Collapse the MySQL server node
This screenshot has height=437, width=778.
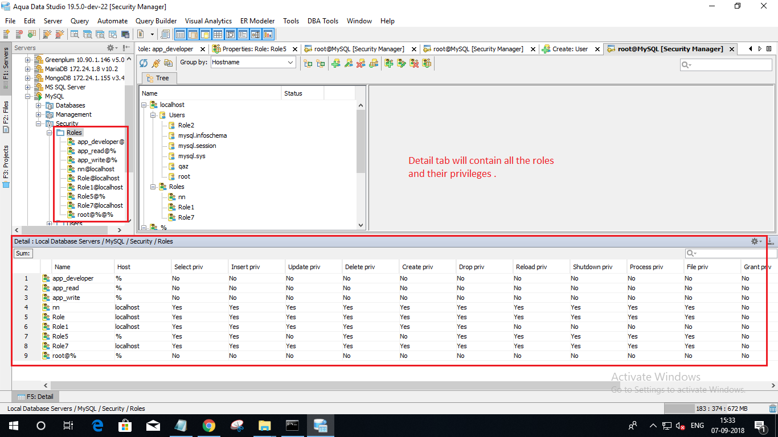(x=27, y=96)
